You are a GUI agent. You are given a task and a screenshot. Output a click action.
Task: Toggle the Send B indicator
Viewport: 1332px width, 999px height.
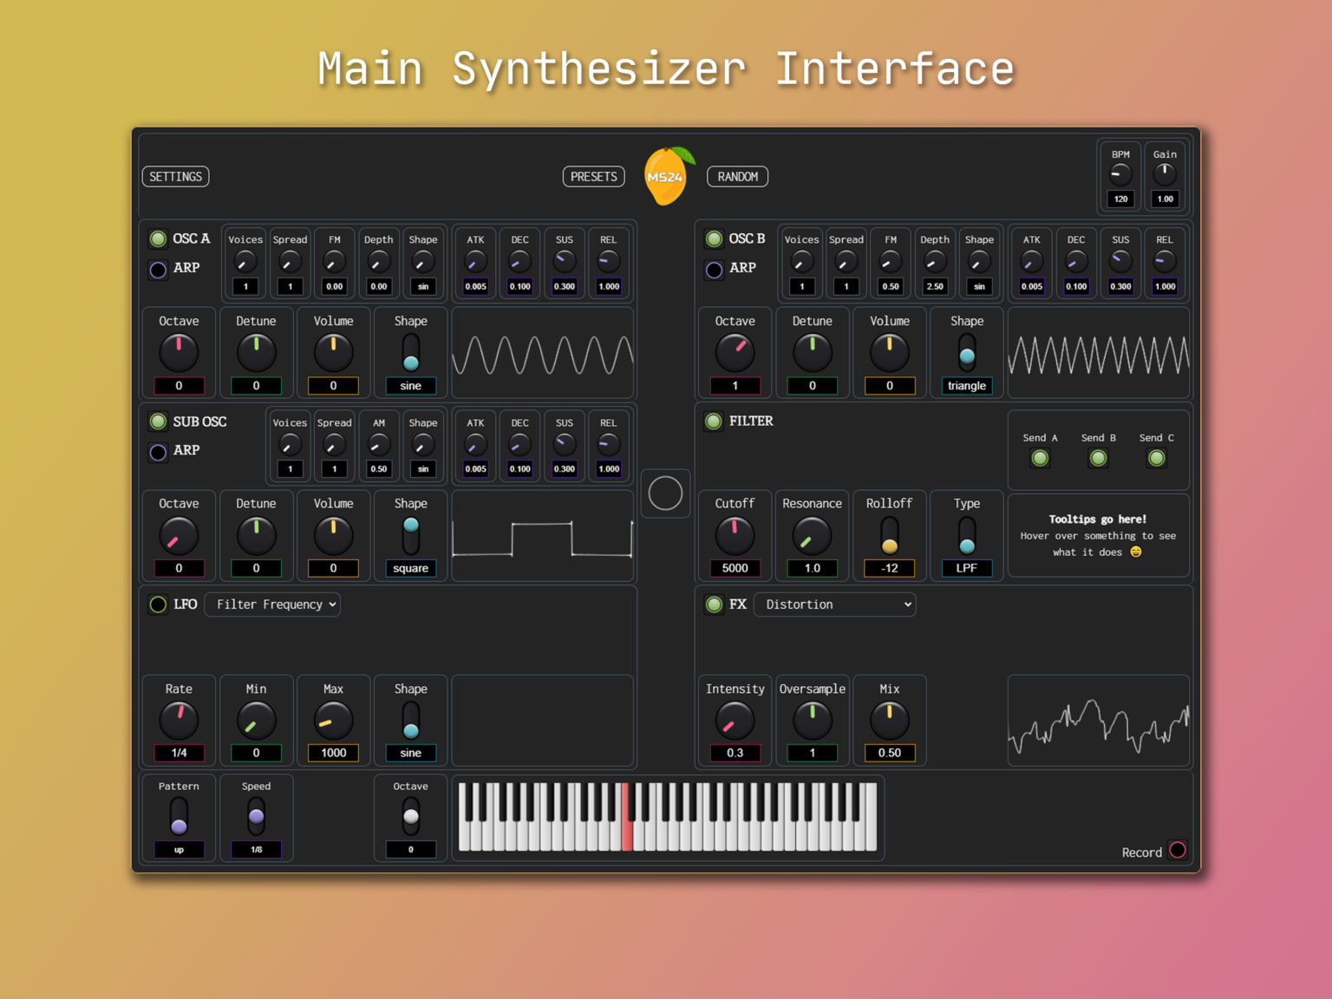(1098, 459)
